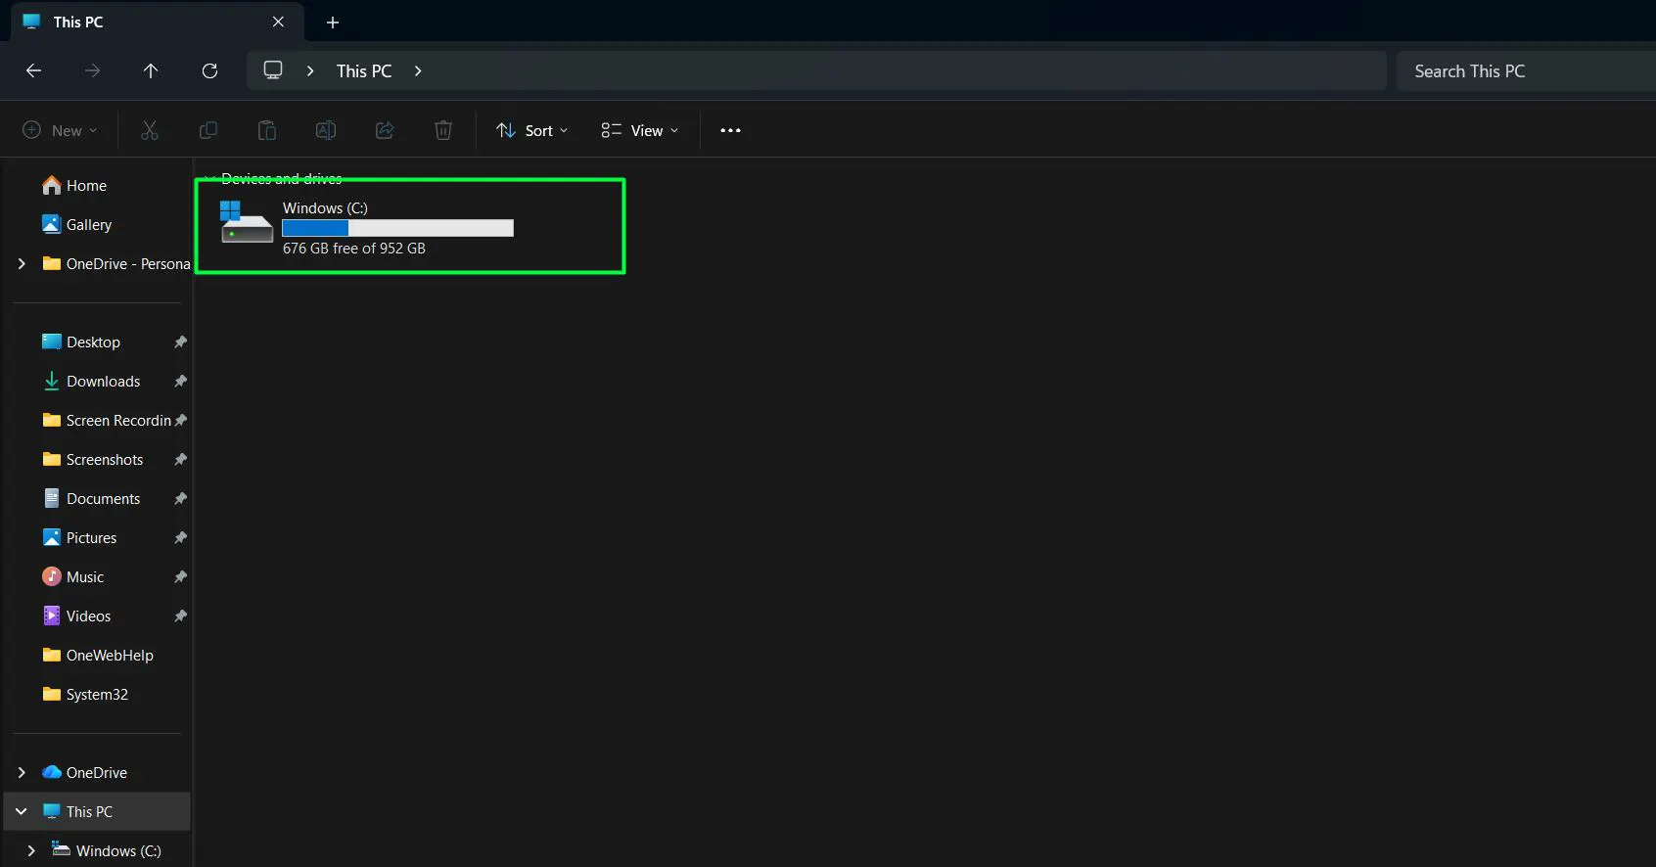Screen dimensions: 1656x867
Task: Expand chevron after This PC in address bar
Action: [x=418, y=70]
